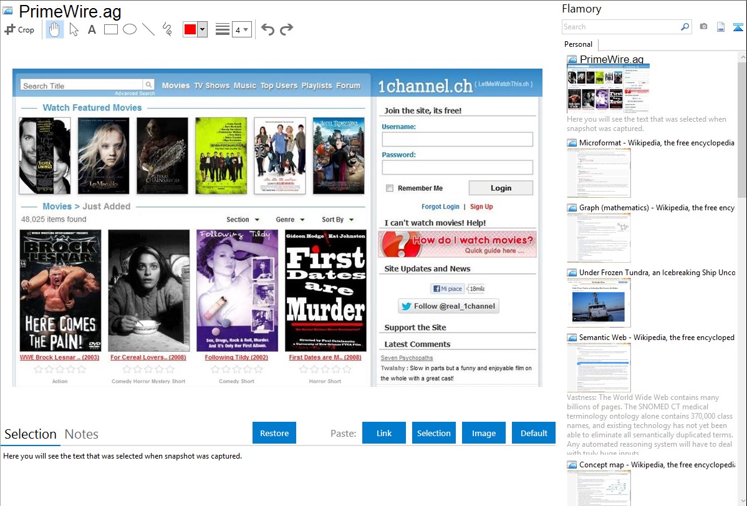Image resolution: width=747 pixels, height=506 pixels.
Task: Click the Paste Image button
Action: click(484, 433)
